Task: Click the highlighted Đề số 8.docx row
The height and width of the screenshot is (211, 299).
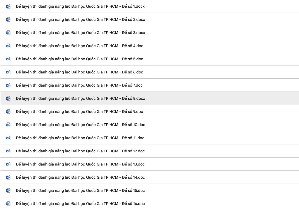Action: 150,98
